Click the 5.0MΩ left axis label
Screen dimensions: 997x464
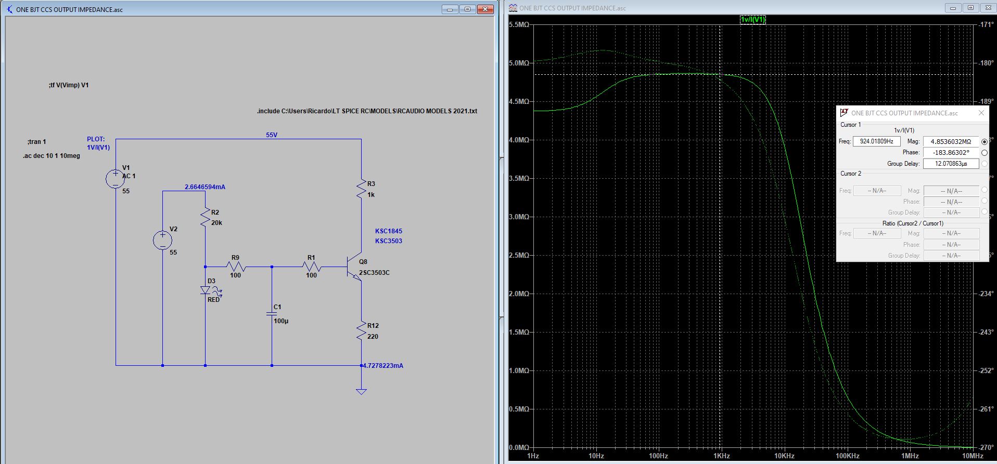point(519,63)
